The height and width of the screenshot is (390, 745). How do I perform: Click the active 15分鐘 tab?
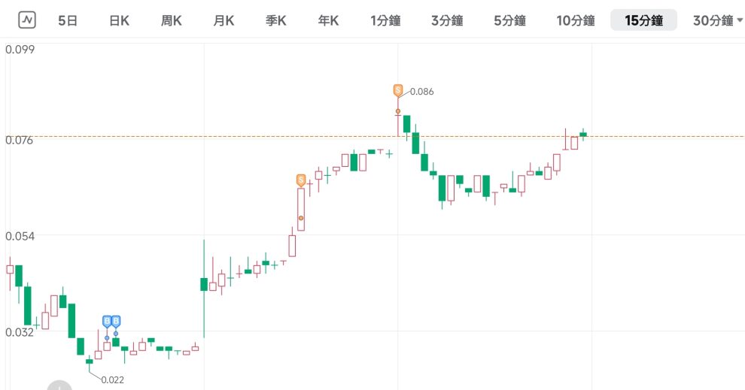click(x=643, y=20)
